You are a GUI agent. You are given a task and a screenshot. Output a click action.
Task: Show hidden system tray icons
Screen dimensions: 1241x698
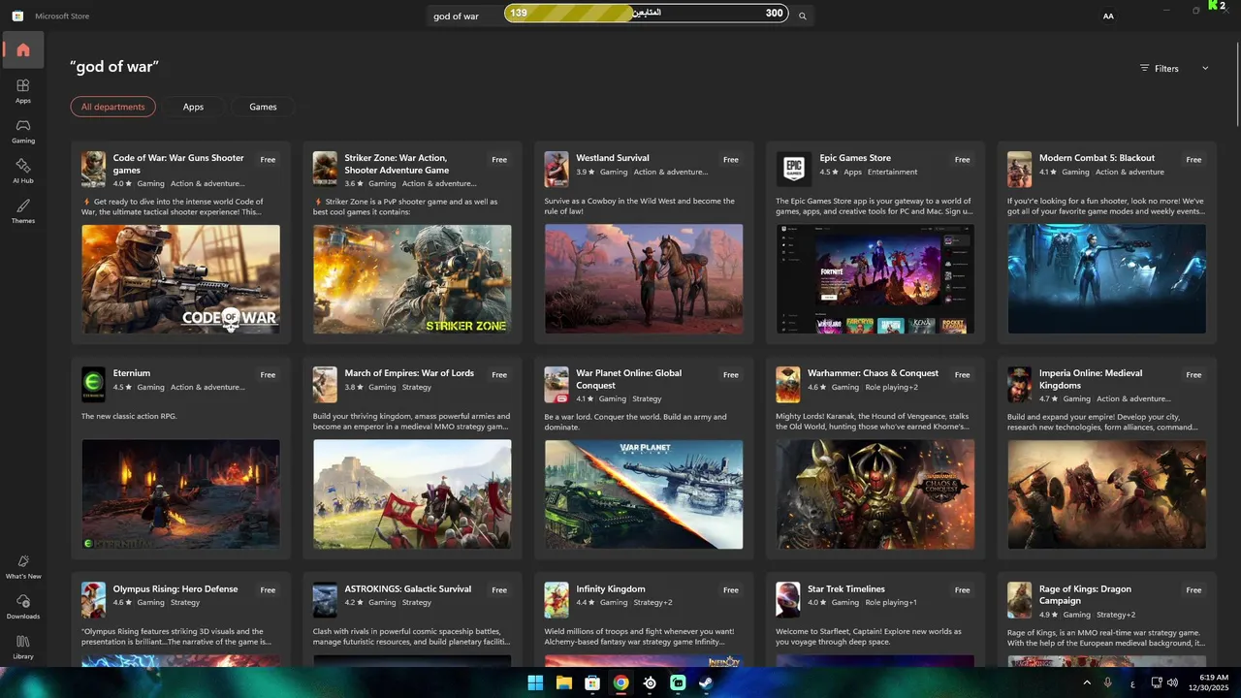1086,682
